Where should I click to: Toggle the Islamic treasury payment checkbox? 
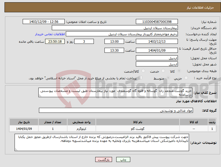140,78
